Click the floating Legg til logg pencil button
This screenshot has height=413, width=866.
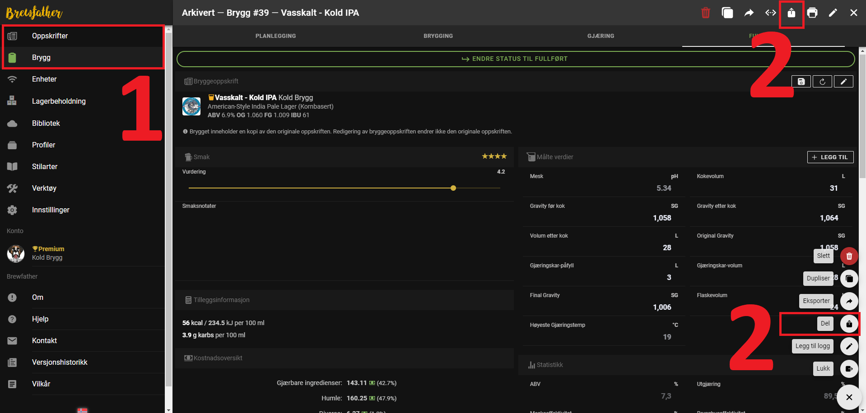[x=849, y=346]
